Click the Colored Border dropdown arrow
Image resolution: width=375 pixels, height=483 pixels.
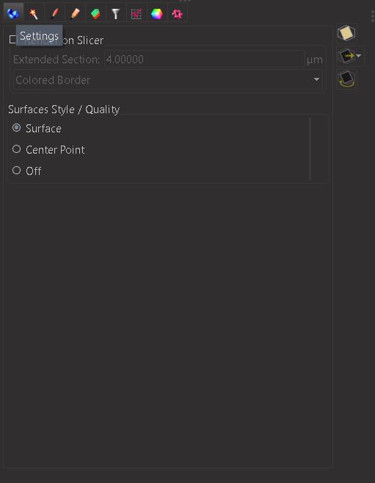pyautogui.click(x=316, y=79)
